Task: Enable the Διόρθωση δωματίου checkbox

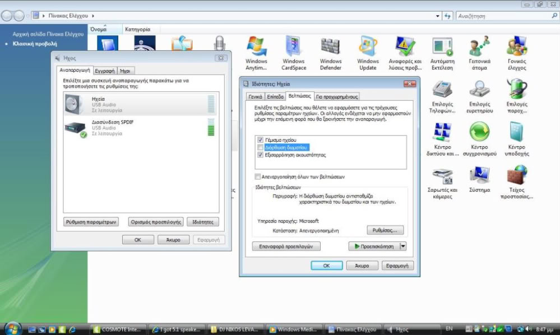Action: (x=260, y=147)
